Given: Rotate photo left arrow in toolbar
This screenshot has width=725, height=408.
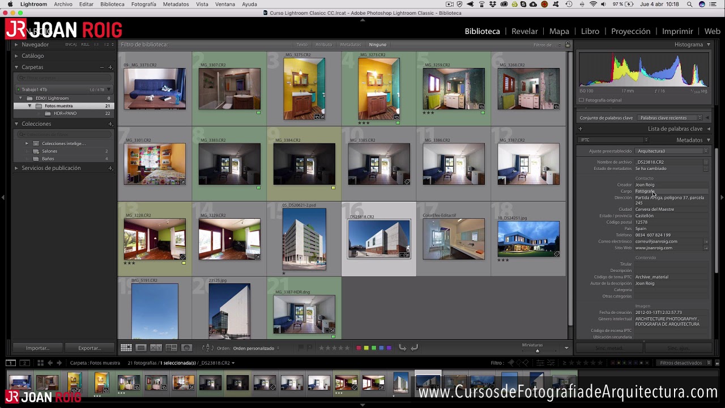Looking at the screenshot, I should 402,348.
